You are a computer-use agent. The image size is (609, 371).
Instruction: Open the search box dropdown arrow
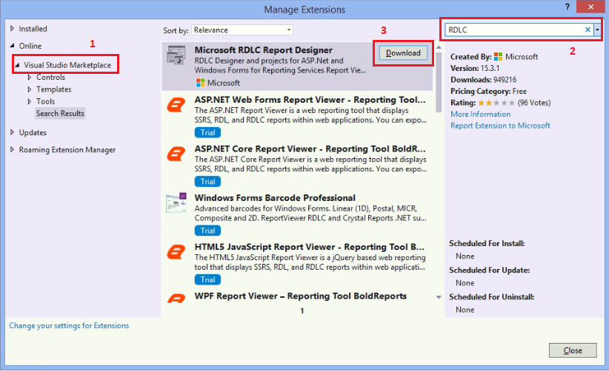click(x=597, y=30)
